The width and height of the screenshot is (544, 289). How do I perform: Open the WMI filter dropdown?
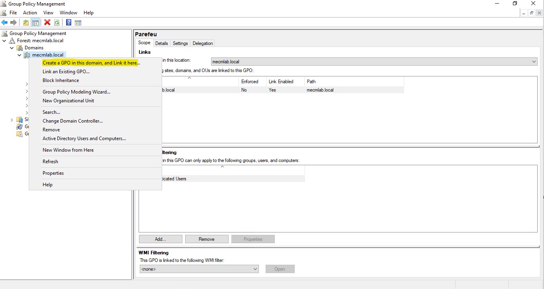click(255, 269)
